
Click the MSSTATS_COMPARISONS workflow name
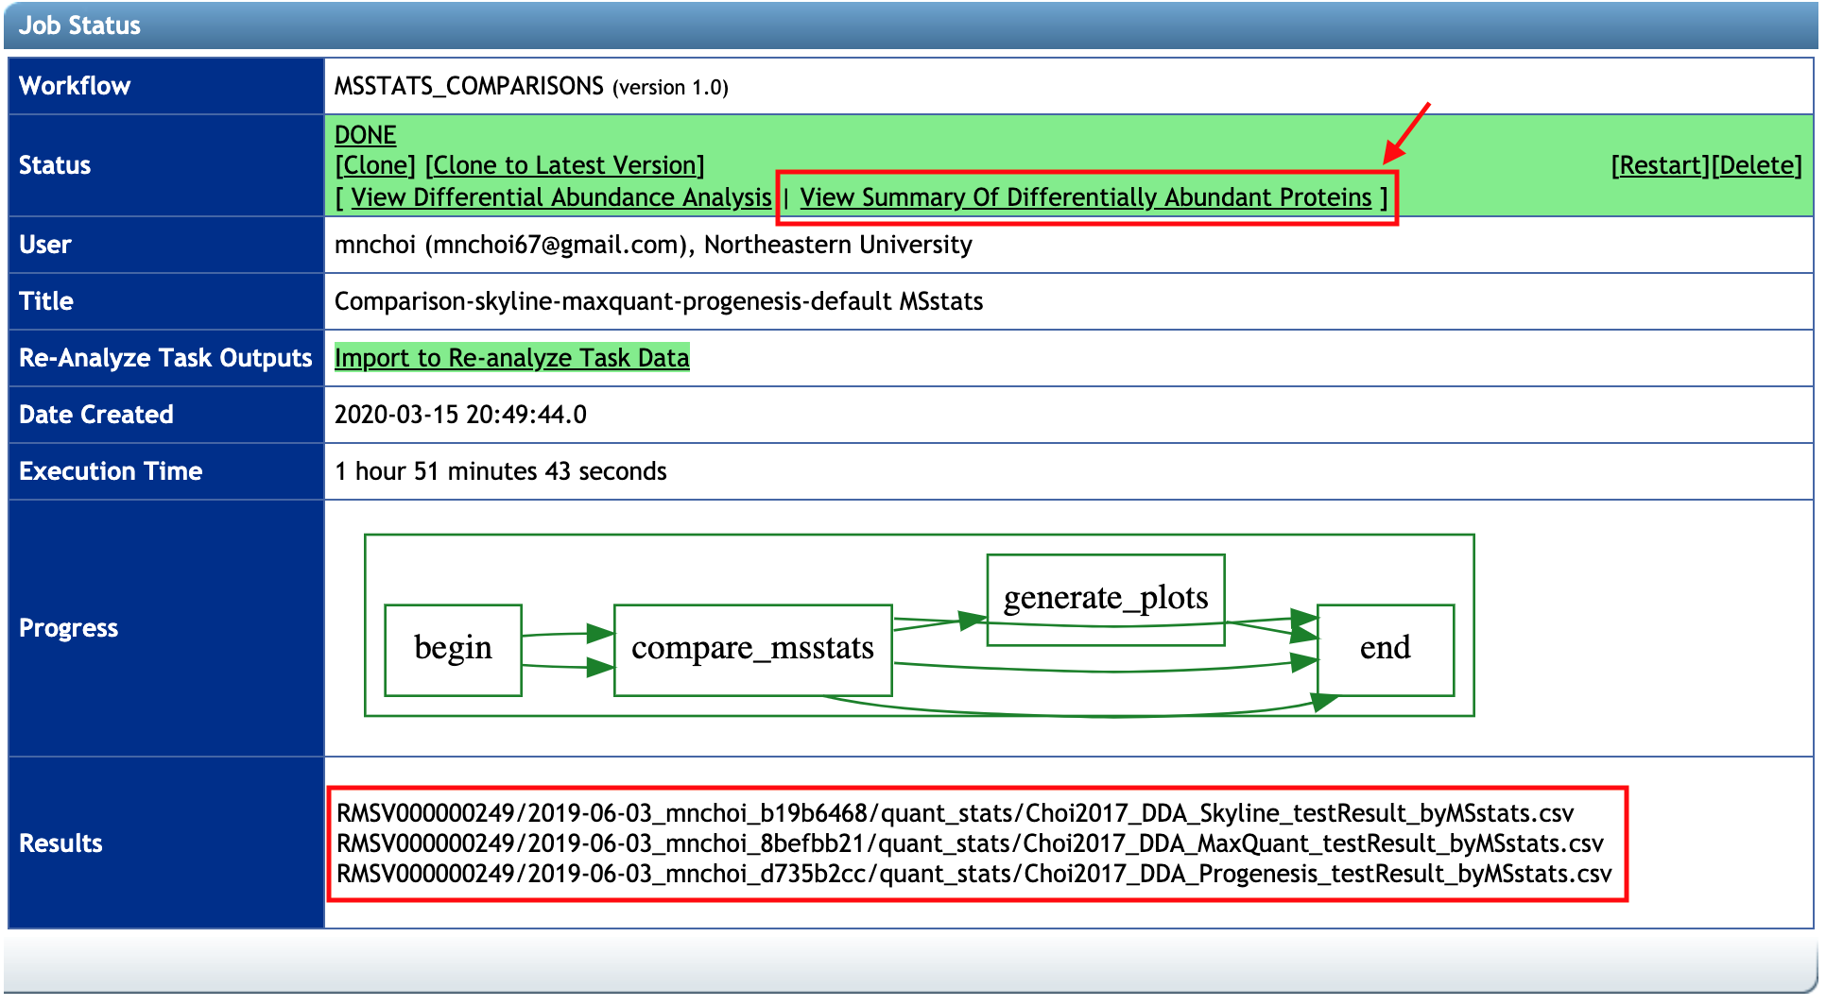coord(469,86)
